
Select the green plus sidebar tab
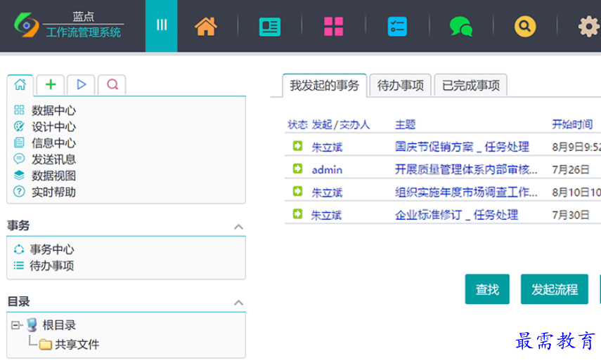coord(51,84)
